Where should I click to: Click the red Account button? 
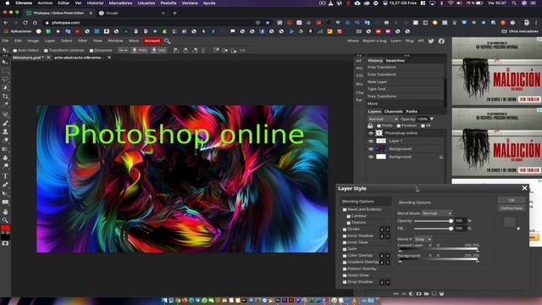[x=152, y=41]
